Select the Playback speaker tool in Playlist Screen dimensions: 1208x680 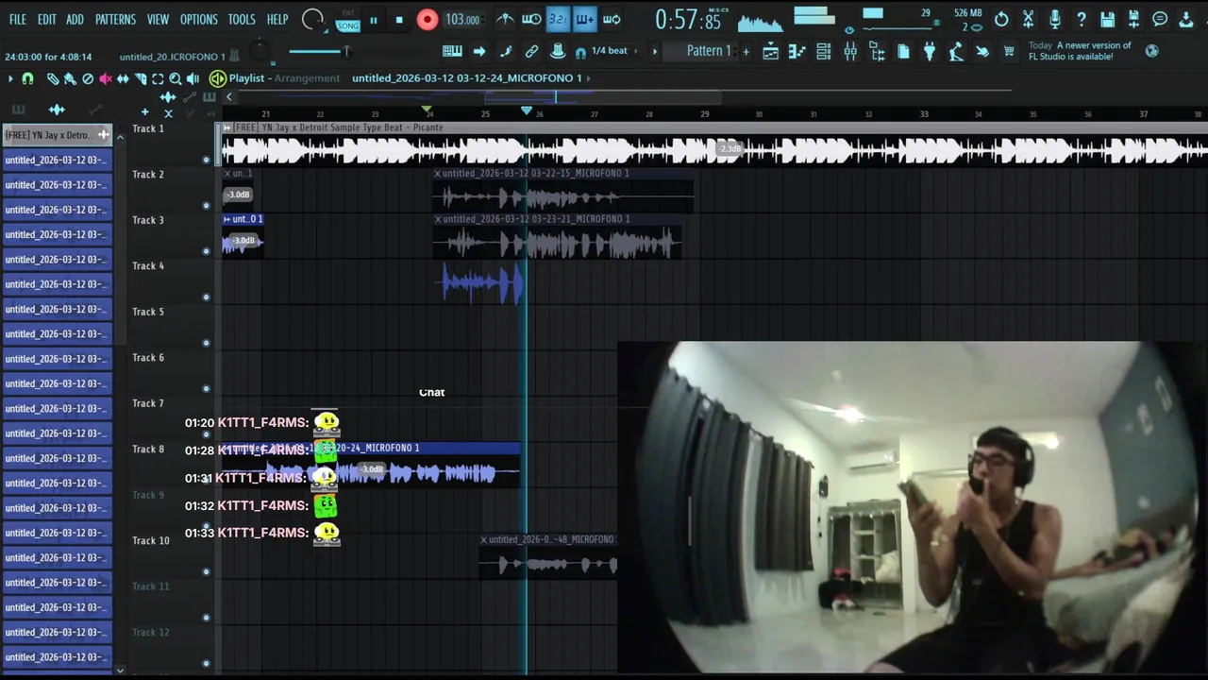coord(193,79)
